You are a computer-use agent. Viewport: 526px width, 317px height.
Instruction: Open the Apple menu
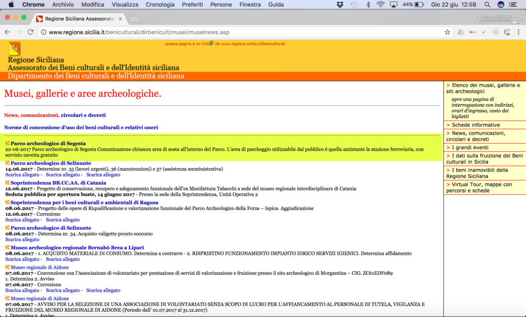11,5
